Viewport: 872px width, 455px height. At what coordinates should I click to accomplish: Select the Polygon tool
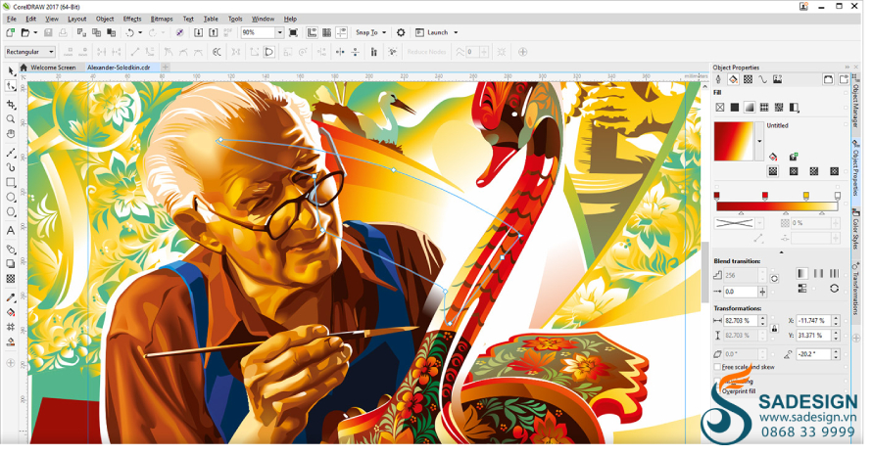tap(11, 212)
